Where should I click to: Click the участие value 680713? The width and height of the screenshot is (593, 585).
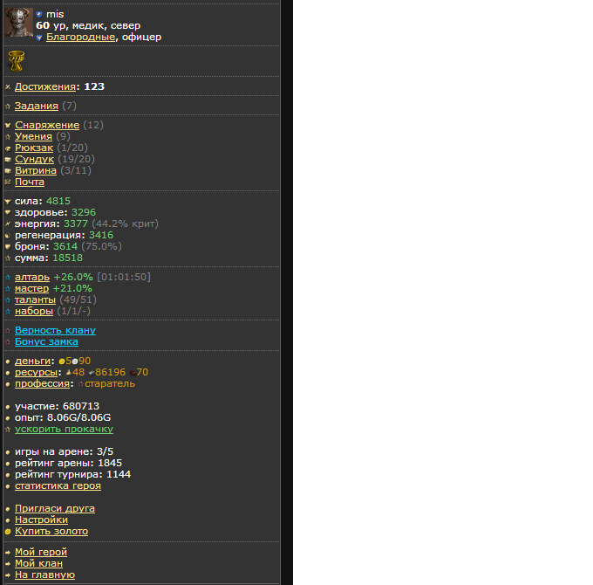point(81,406)
